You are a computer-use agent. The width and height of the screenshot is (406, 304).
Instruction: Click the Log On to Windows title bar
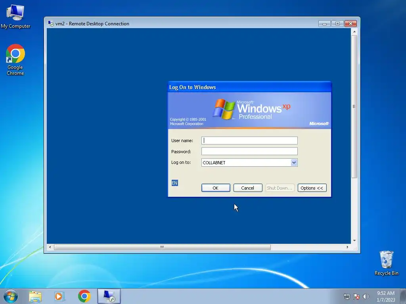[x=249, y=87]
